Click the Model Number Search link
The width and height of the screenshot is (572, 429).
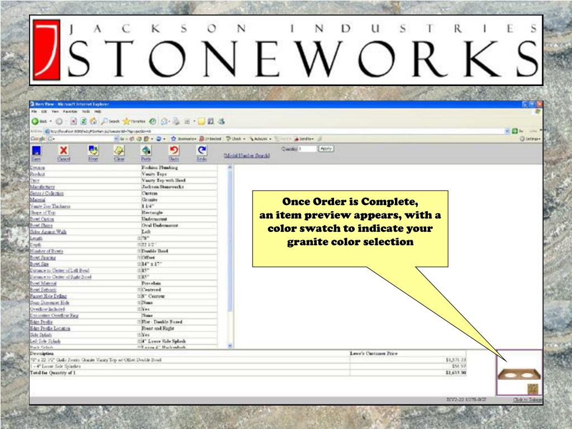click(x=246, y=155)
